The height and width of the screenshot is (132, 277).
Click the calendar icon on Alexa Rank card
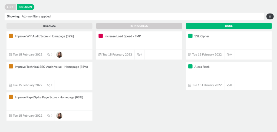tap(190, 85)
